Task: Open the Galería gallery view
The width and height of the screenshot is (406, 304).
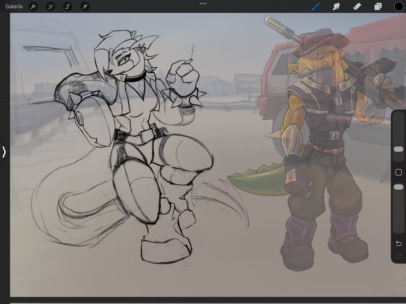Action: click(x=14, y=6)
